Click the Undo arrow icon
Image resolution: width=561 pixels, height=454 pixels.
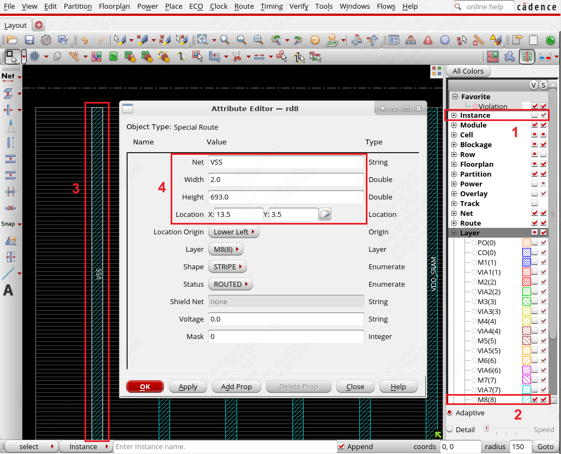(84, 40)
